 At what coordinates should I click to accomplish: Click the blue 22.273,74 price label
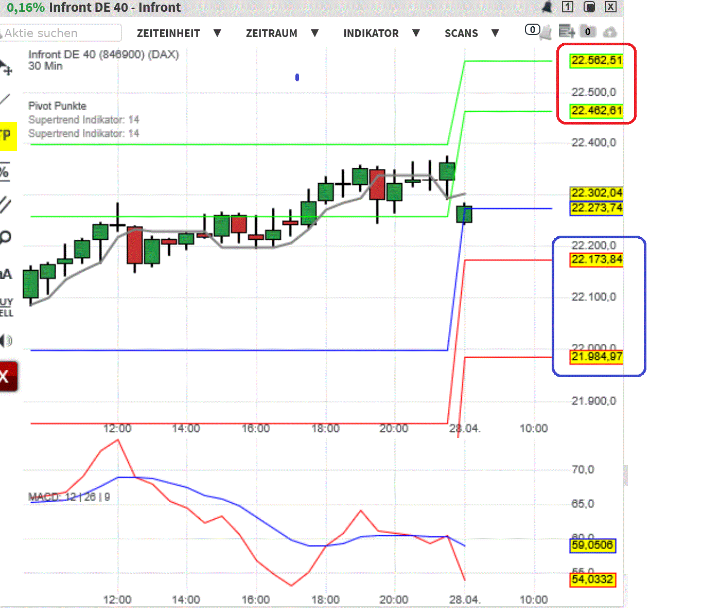[x=596, y=208]
